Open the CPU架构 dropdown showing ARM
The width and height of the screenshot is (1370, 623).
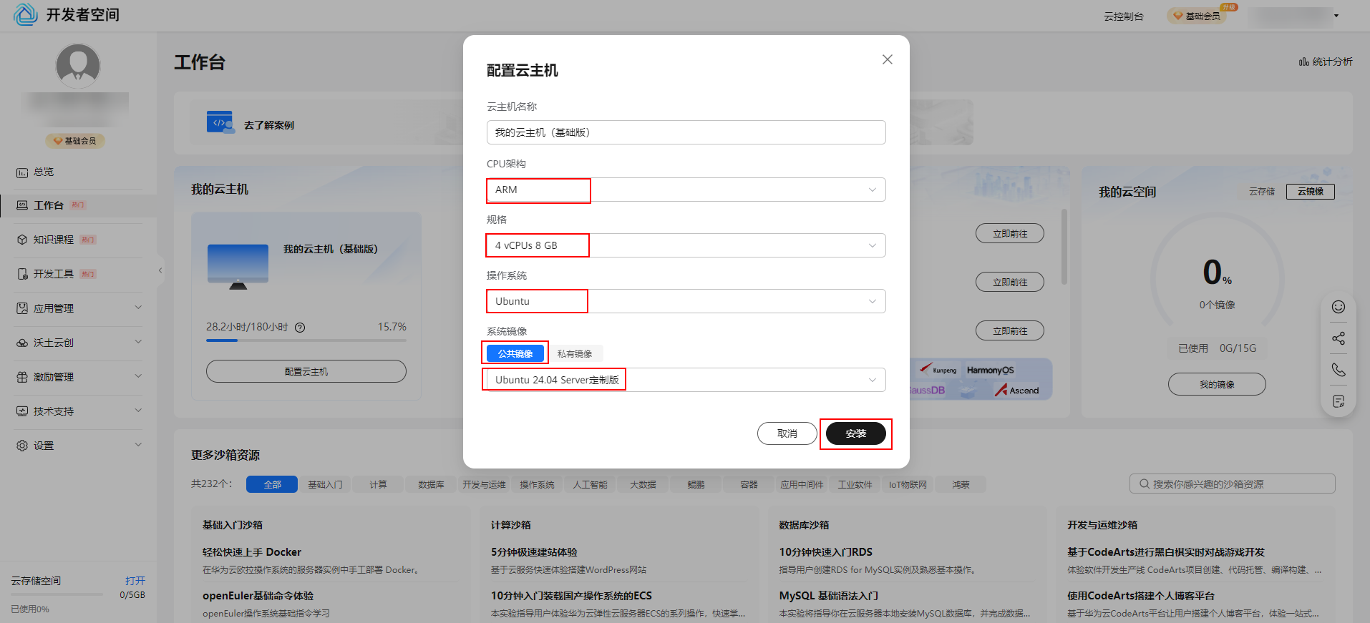coord(686,190)
